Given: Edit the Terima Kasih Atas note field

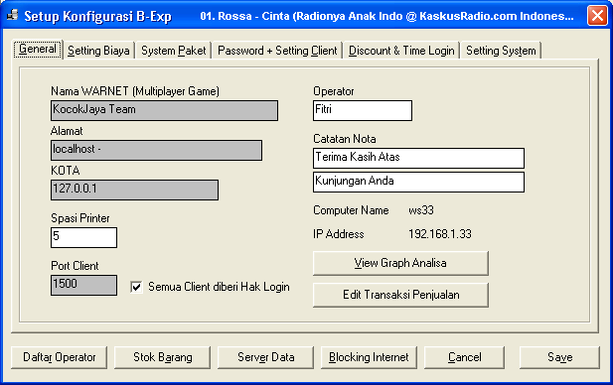Looking at the screenshot, I should pos(418,158).
